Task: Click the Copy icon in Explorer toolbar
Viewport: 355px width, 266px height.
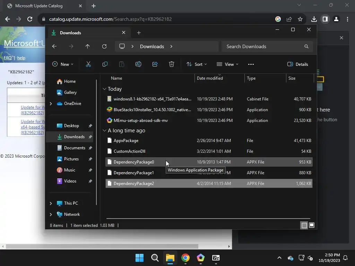Action: pos(105,64)
